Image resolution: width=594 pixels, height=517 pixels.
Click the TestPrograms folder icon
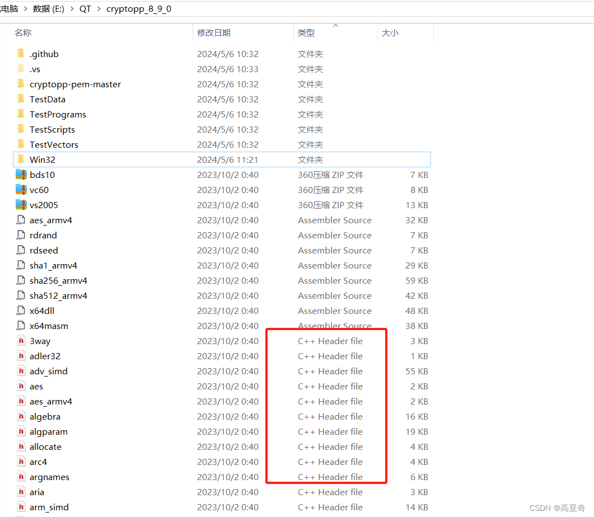(x=21, y=114)
